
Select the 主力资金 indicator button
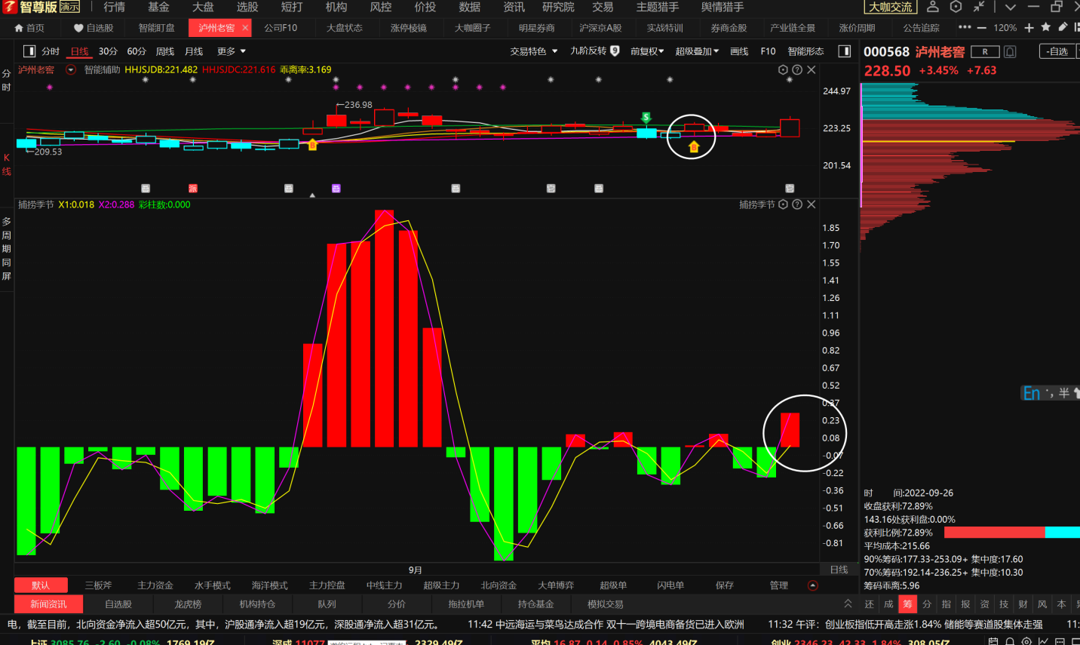click(155, 585)
